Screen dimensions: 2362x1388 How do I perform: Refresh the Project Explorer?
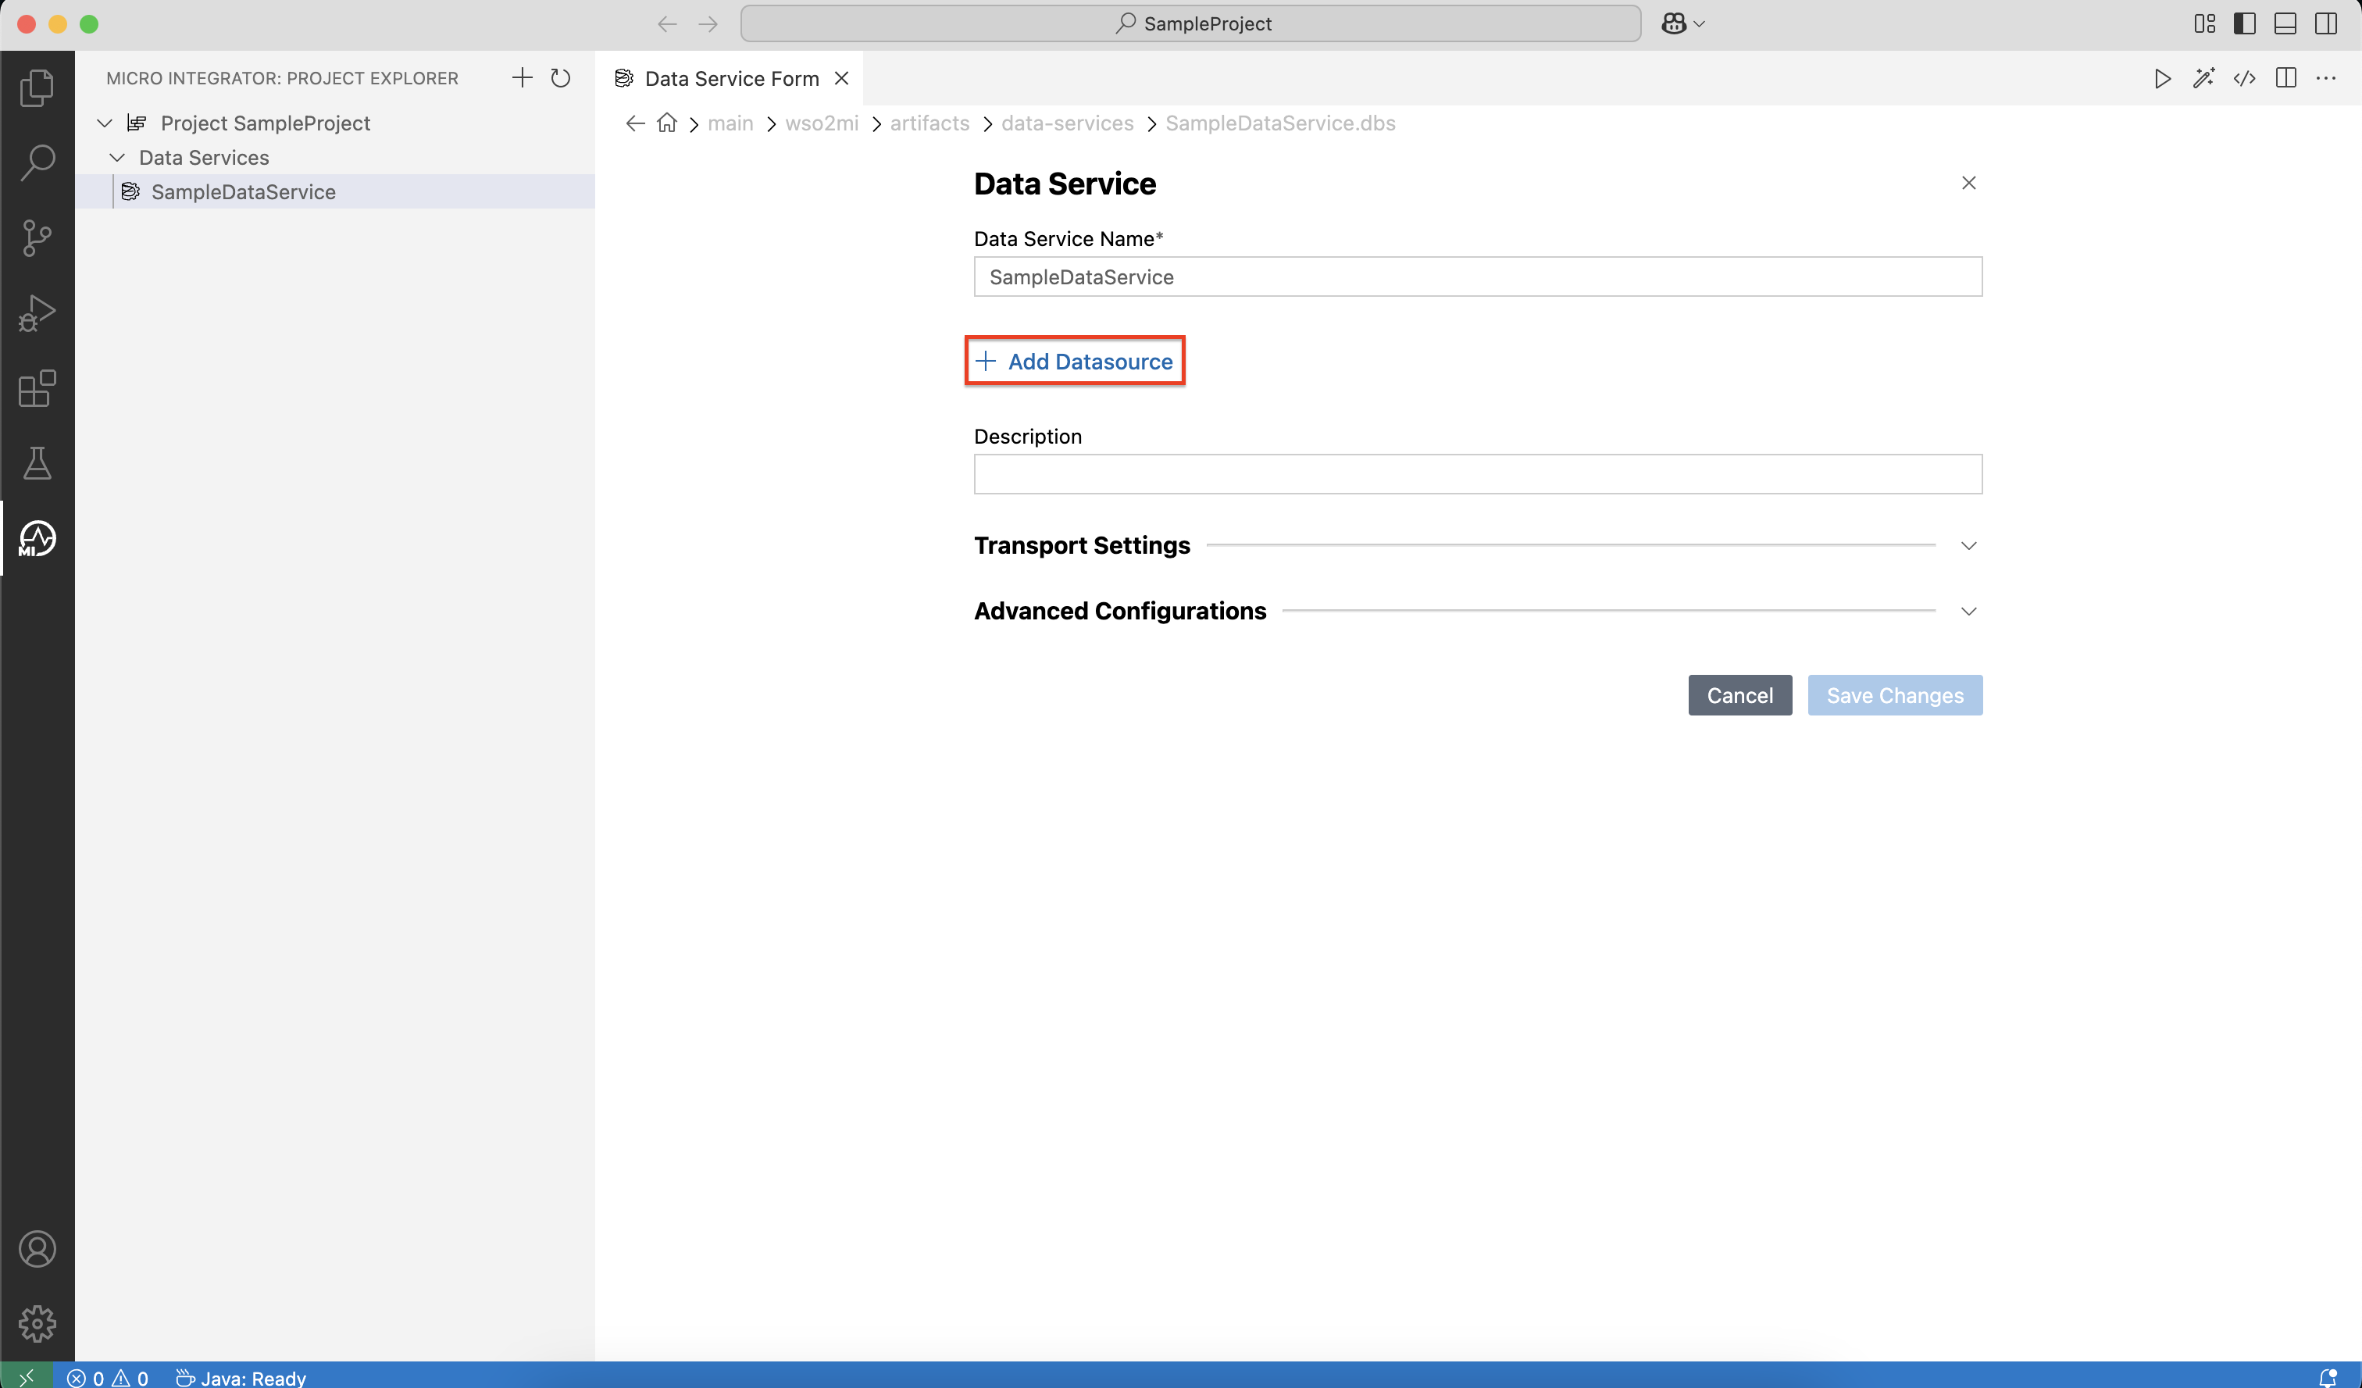[561, 78]
